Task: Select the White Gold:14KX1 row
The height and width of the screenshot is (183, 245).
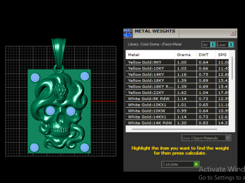Action: click(177, 117)
